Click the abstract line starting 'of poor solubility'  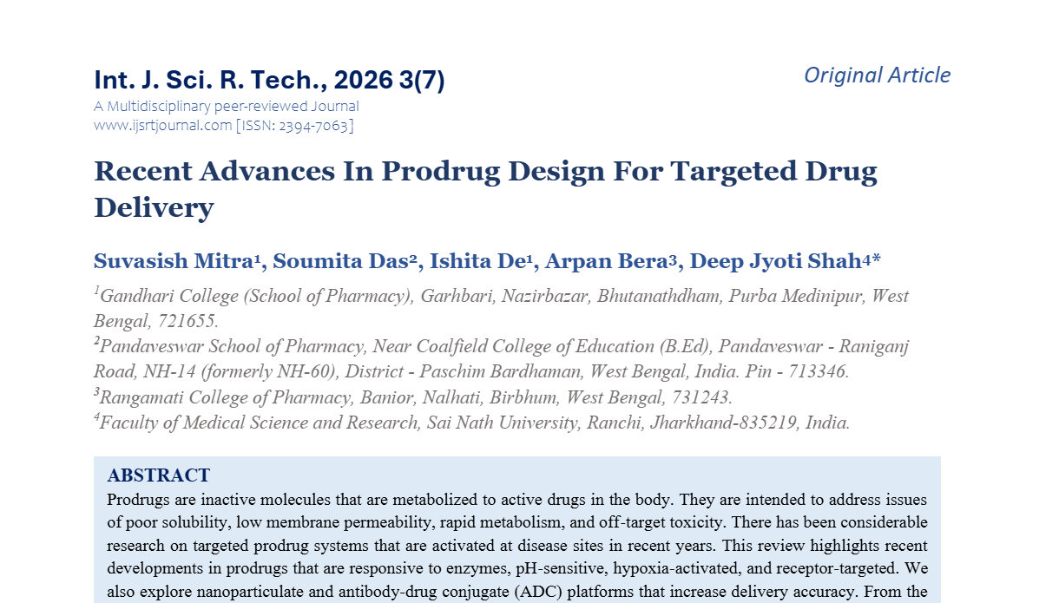(517, 522)
